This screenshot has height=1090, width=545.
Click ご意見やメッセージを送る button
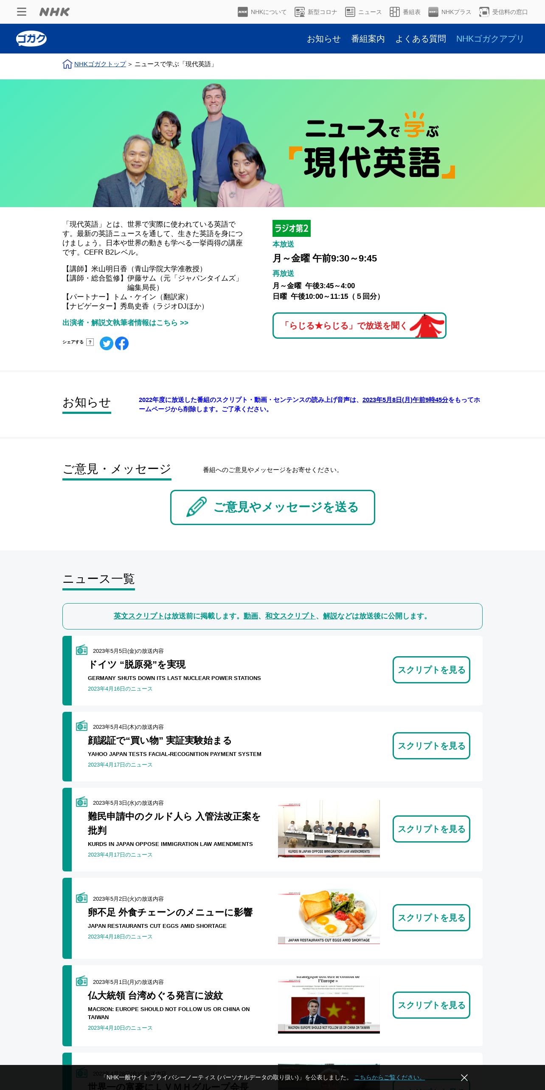pyautogui.click(x=272, y=507)
